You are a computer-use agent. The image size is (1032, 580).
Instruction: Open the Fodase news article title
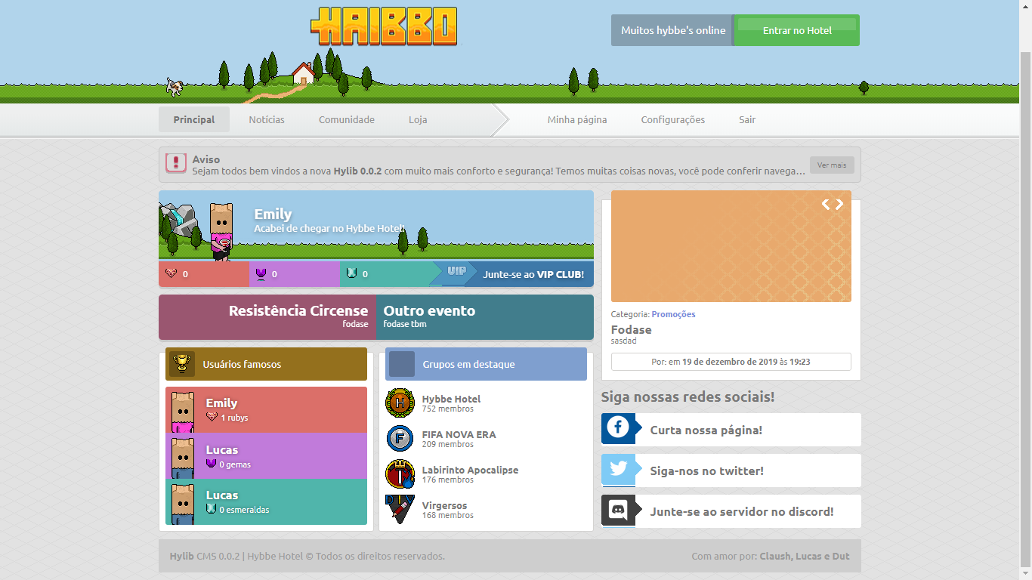point(631,329)
